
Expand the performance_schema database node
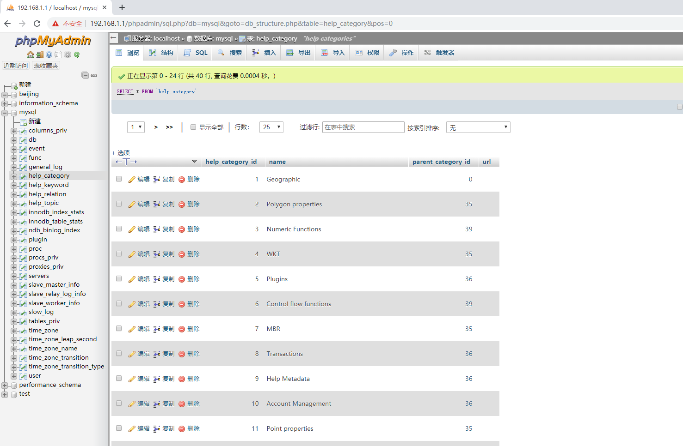click(5, 385)
